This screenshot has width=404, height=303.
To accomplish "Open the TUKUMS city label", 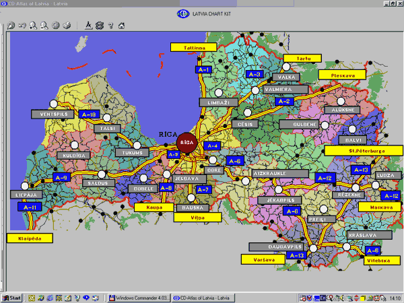I will (132, 153).
